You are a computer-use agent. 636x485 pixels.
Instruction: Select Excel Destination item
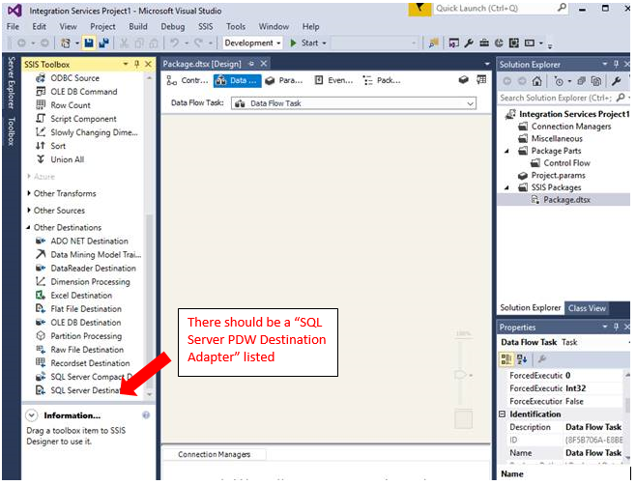pyautogui.click(x=81, y=296)
